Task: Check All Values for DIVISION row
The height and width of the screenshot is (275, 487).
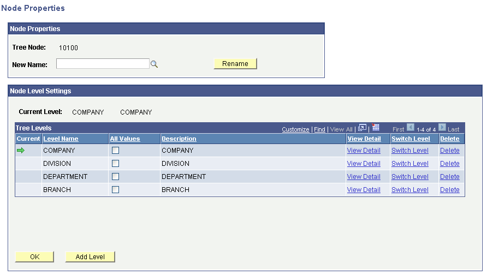Action: point(116,164)
